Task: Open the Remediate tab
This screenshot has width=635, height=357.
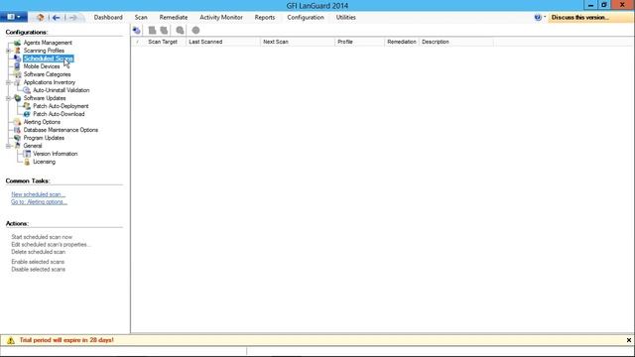Action: point(174,18)
